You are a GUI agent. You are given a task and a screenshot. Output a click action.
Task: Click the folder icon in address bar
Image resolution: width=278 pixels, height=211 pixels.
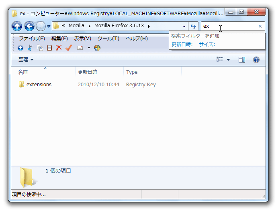(56, 26)
